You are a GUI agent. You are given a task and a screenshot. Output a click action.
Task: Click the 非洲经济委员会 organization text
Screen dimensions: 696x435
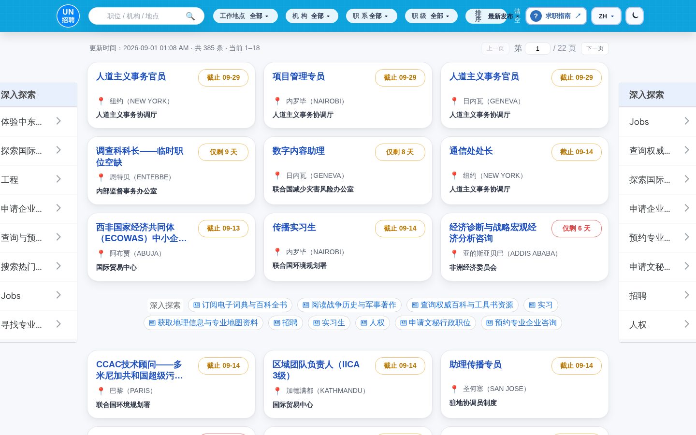[473, 267]
